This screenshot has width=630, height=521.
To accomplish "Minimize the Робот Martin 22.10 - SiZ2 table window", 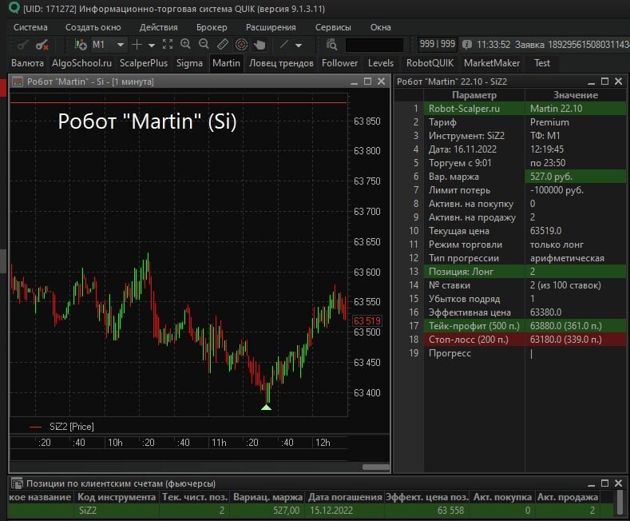I will coord(591,82).
